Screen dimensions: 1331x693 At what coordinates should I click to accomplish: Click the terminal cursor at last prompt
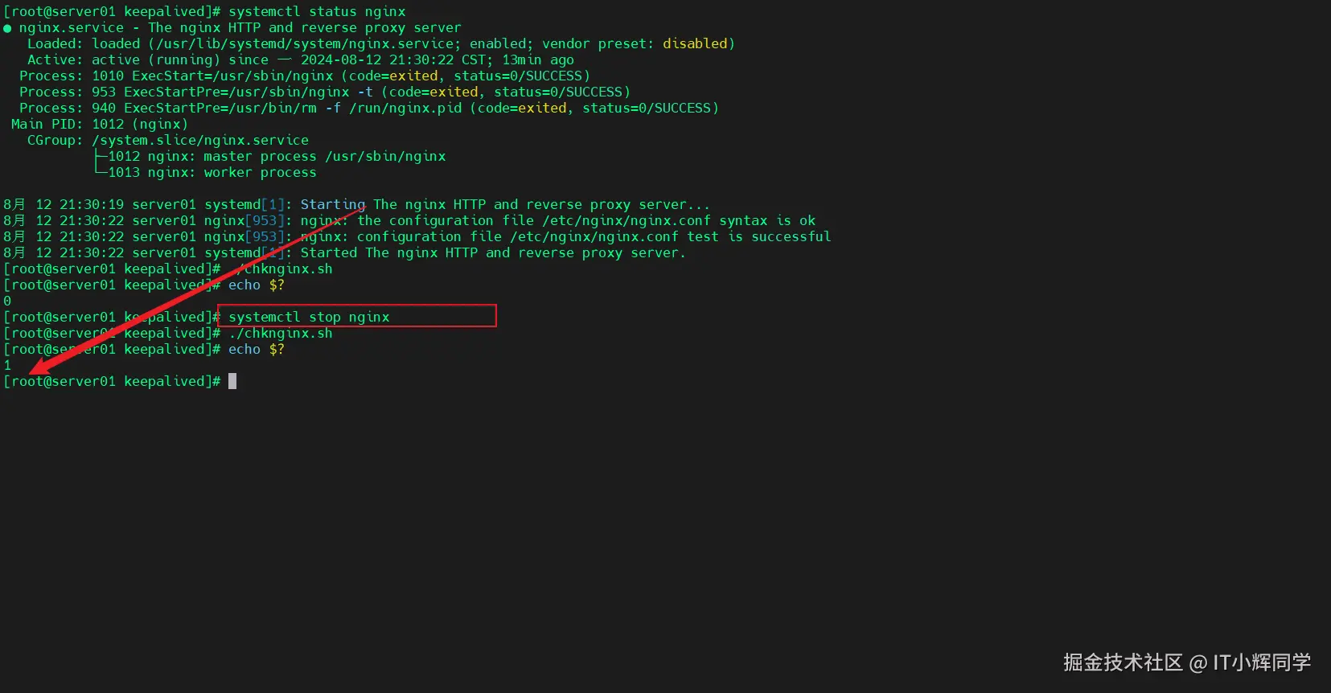coord(232,381)
